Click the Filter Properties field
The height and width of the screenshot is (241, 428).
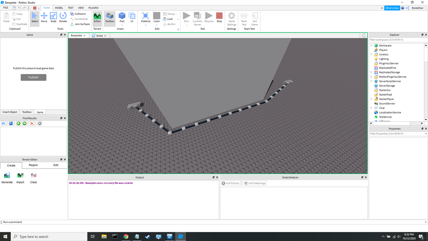[398, 134]
